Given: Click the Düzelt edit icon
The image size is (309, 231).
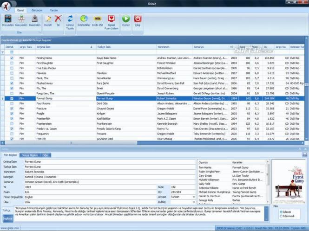Looking at the screenshot, I should 48,19.
